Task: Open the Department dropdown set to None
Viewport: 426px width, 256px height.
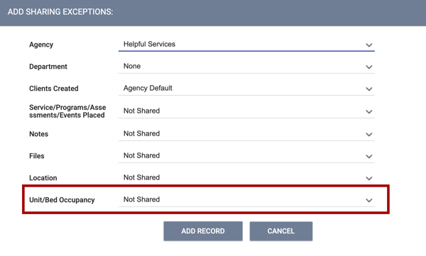Action: click(246, 66)
